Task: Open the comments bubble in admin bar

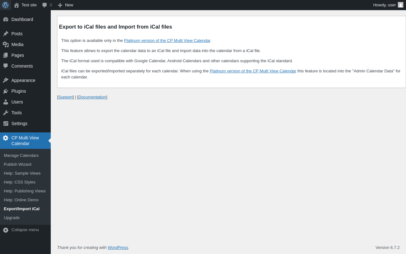Action: point(45,5)
